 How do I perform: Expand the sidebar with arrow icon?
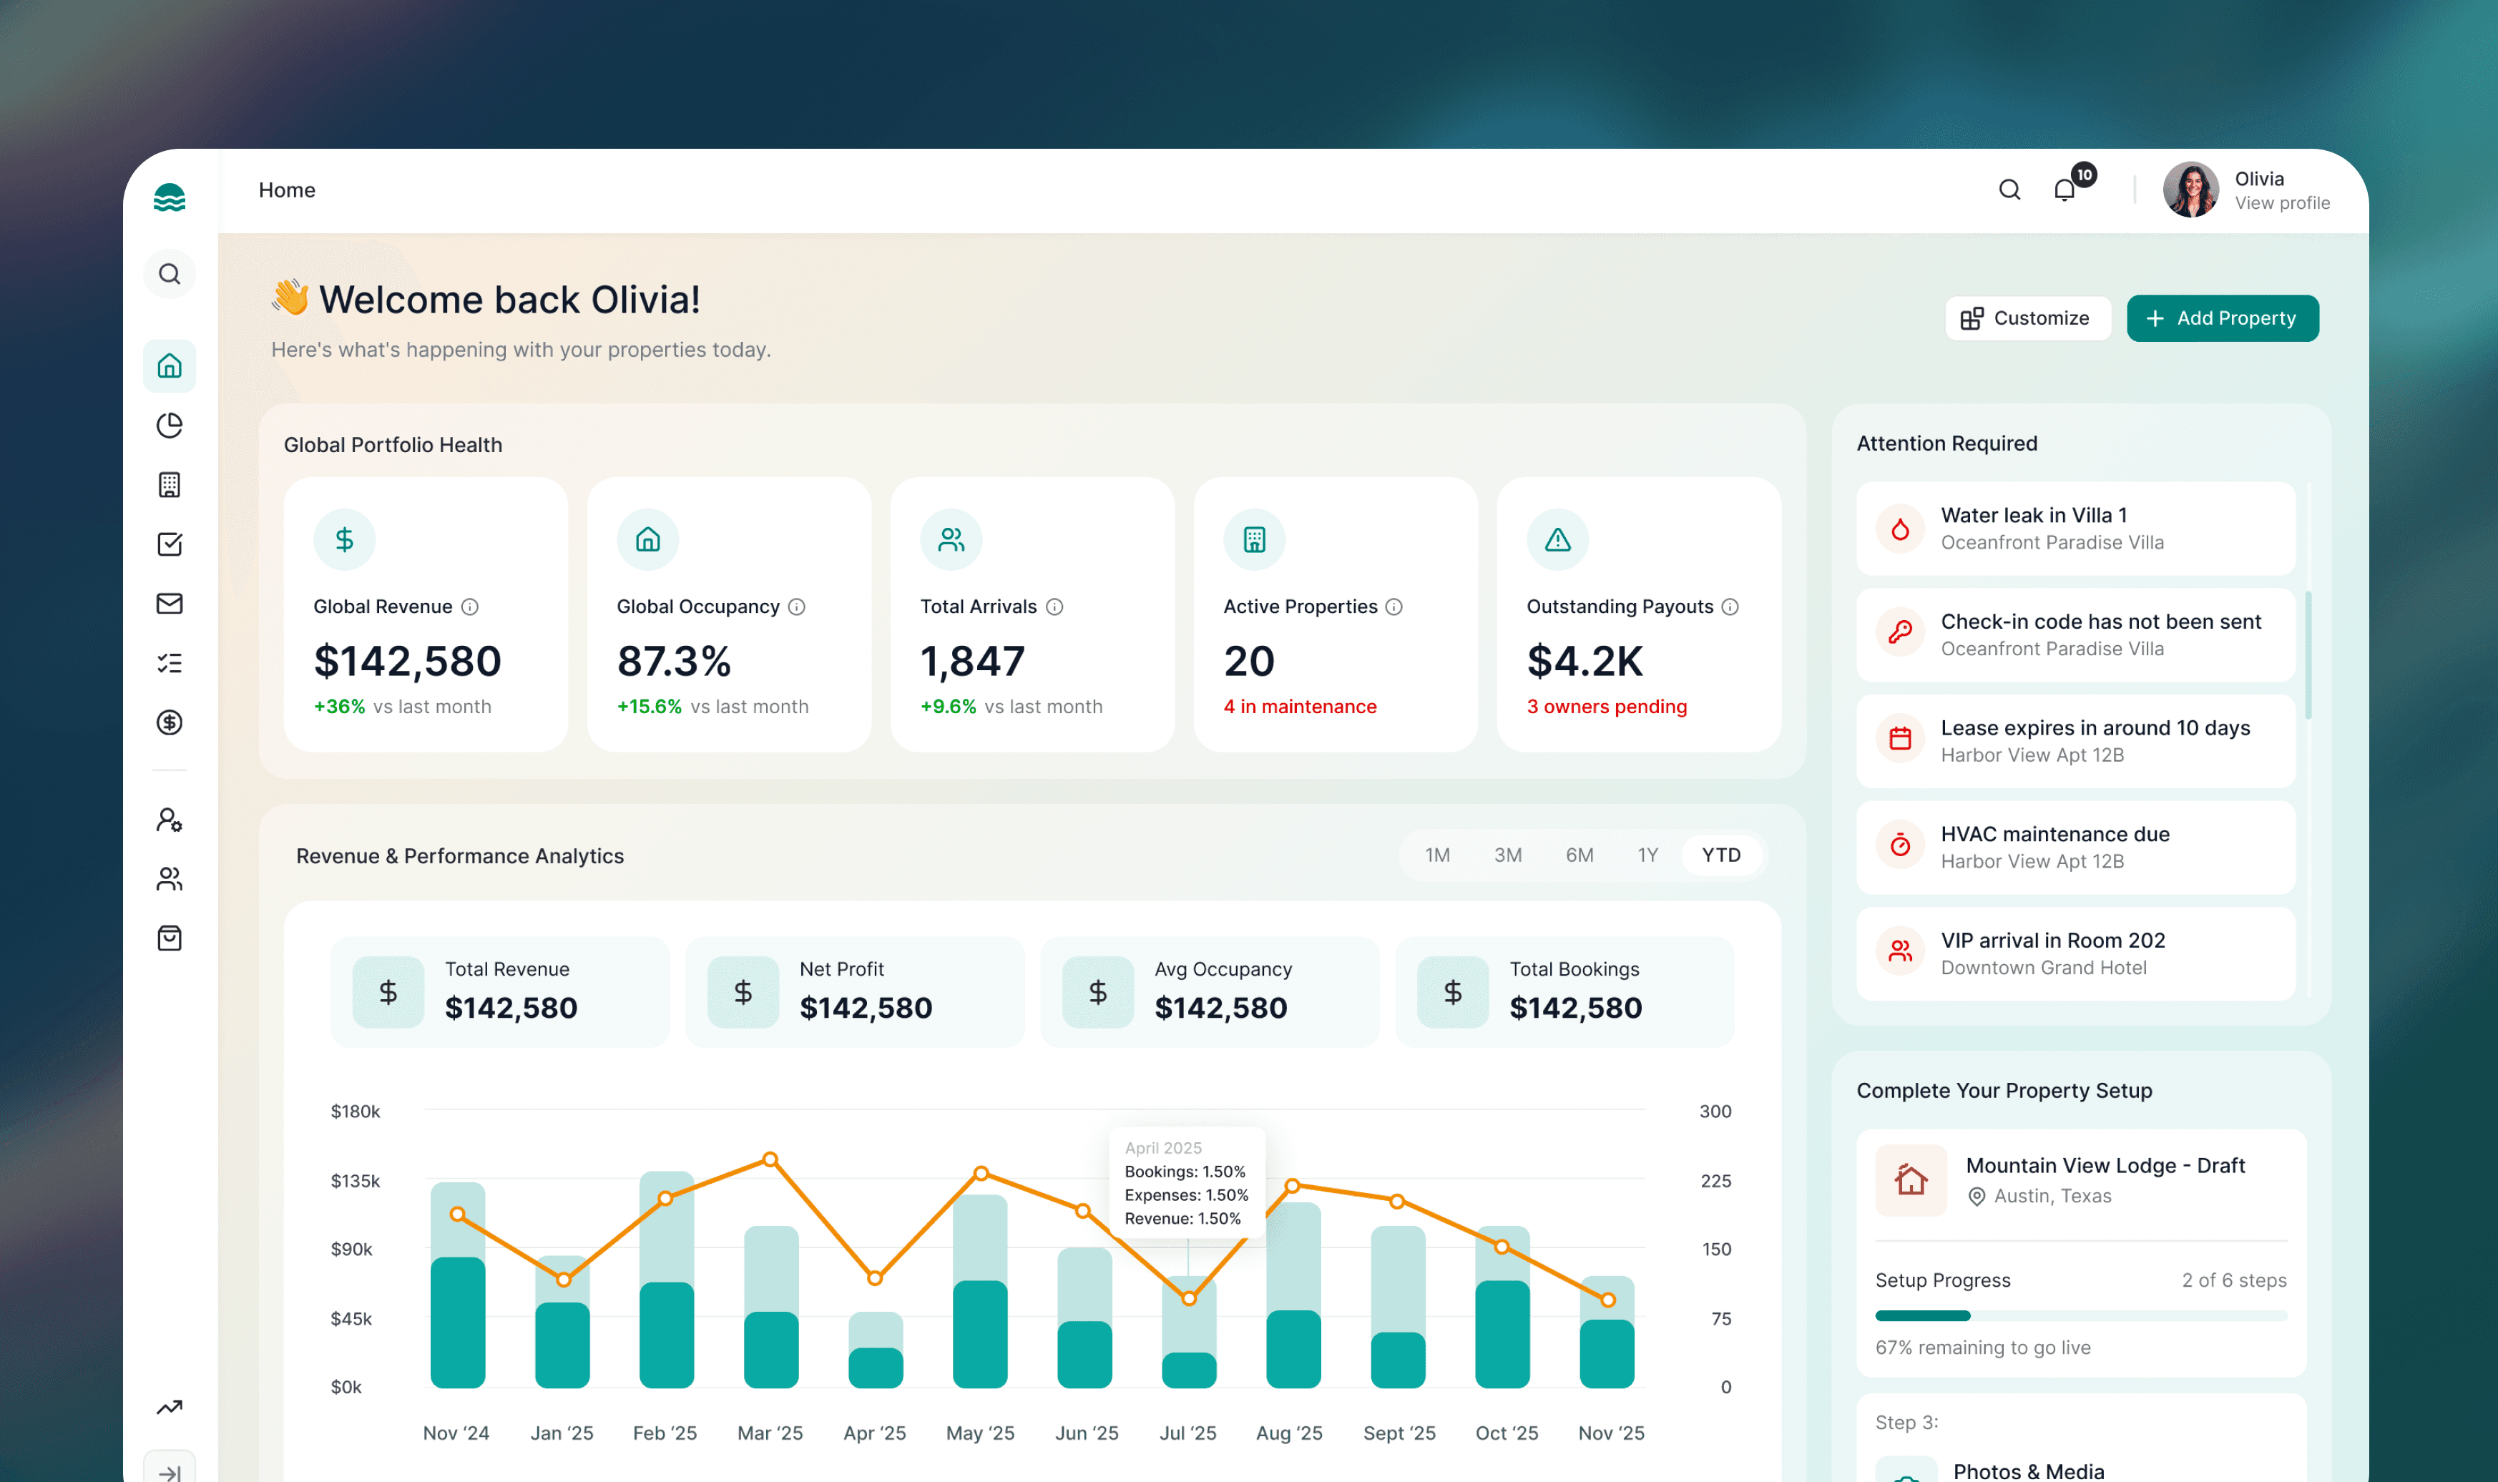pyautogui.click(x=170, y=1472)
